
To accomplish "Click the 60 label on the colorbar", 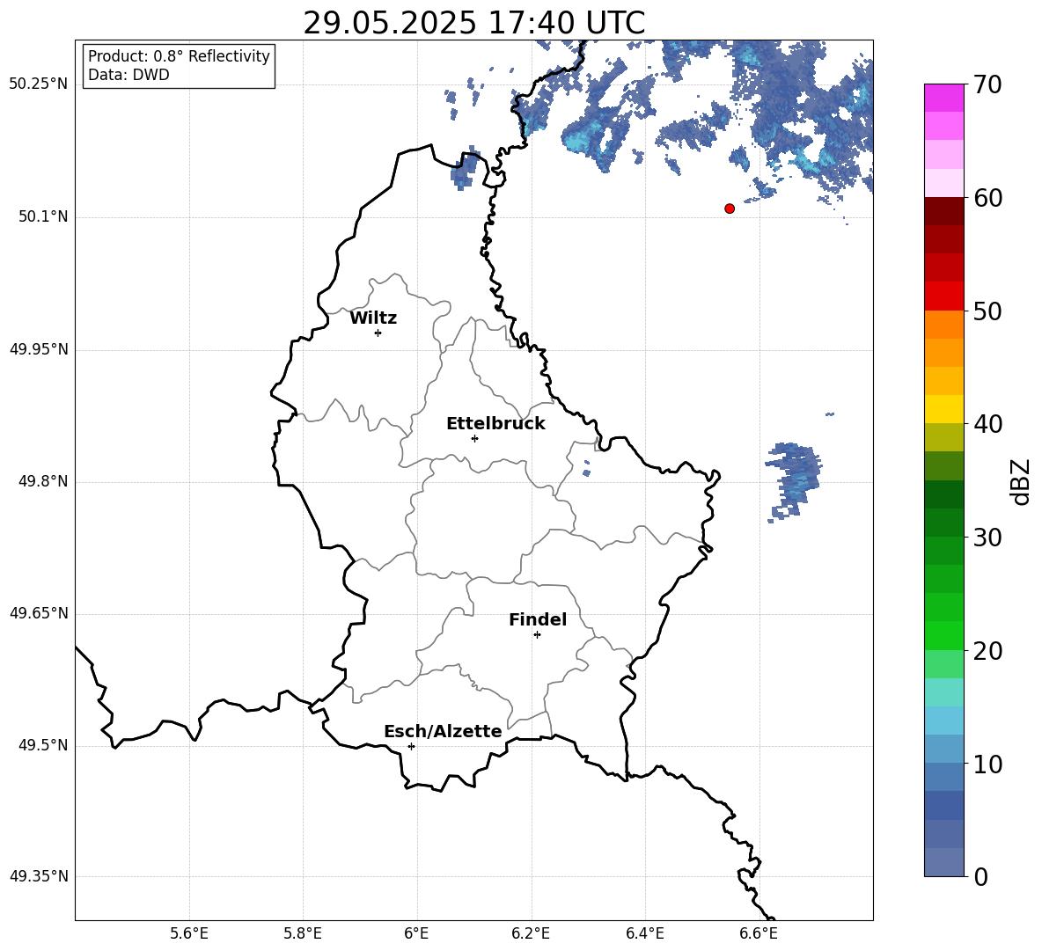I will coord(987,198).
